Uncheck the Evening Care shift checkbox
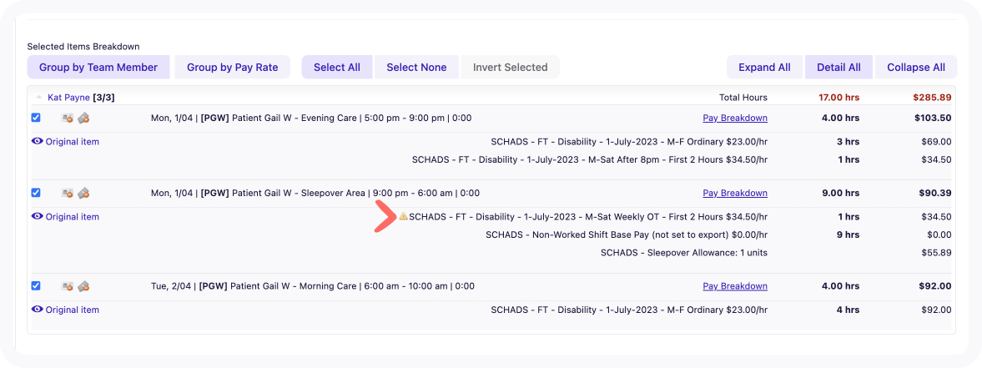The image size is (982, 368). coord(36,118)
